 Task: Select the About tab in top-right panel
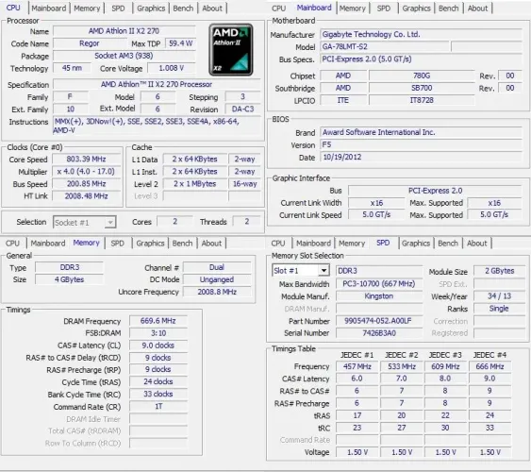tap(477, 8)
